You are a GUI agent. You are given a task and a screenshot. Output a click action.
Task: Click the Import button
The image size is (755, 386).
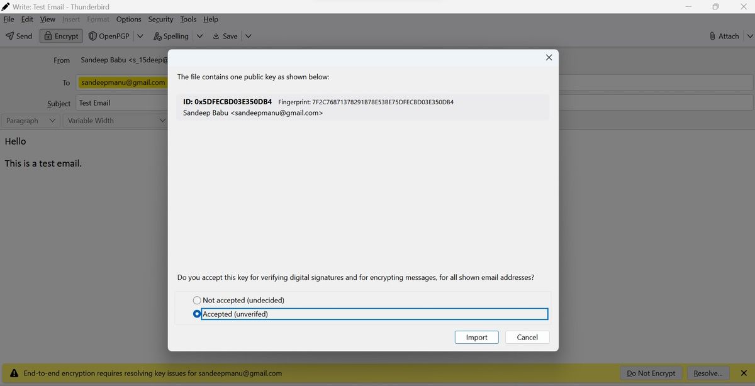[x=476, y=338]
